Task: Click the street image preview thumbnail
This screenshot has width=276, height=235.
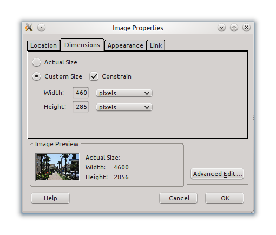Action: pyautogui.click(x=57, y=167)
